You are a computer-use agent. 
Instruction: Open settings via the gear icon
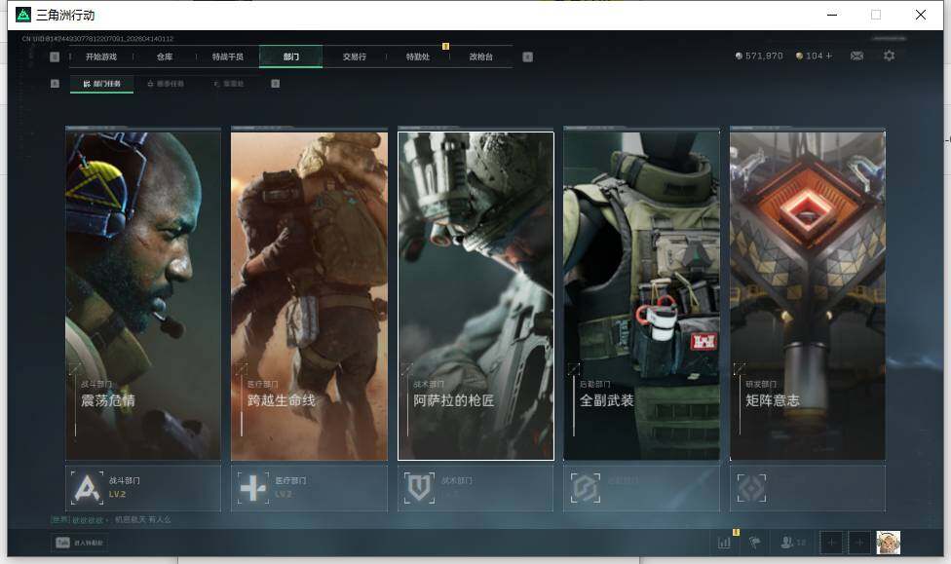[x=889, y=56]
